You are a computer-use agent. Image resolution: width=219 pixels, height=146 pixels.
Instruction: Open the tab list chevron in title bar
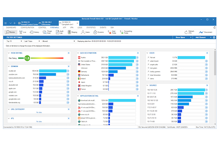(11, 23)
